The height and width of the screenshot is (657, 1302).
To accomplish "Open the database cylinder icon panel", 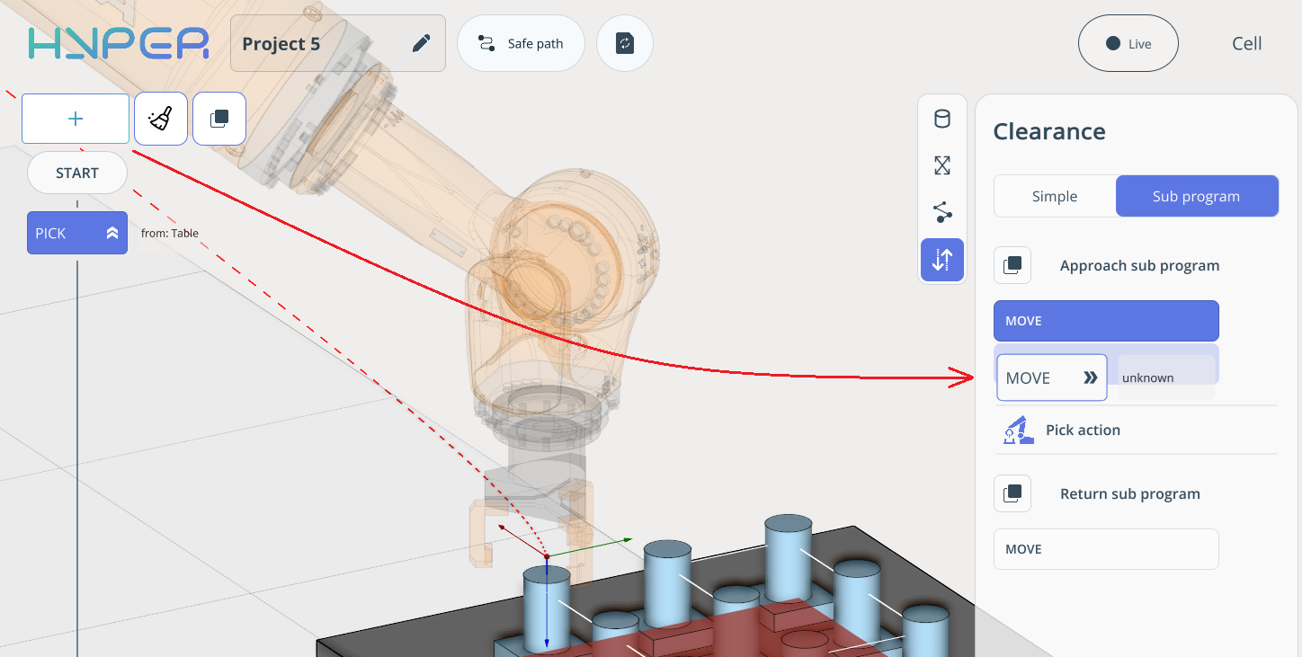I will [x=942, y=119].
